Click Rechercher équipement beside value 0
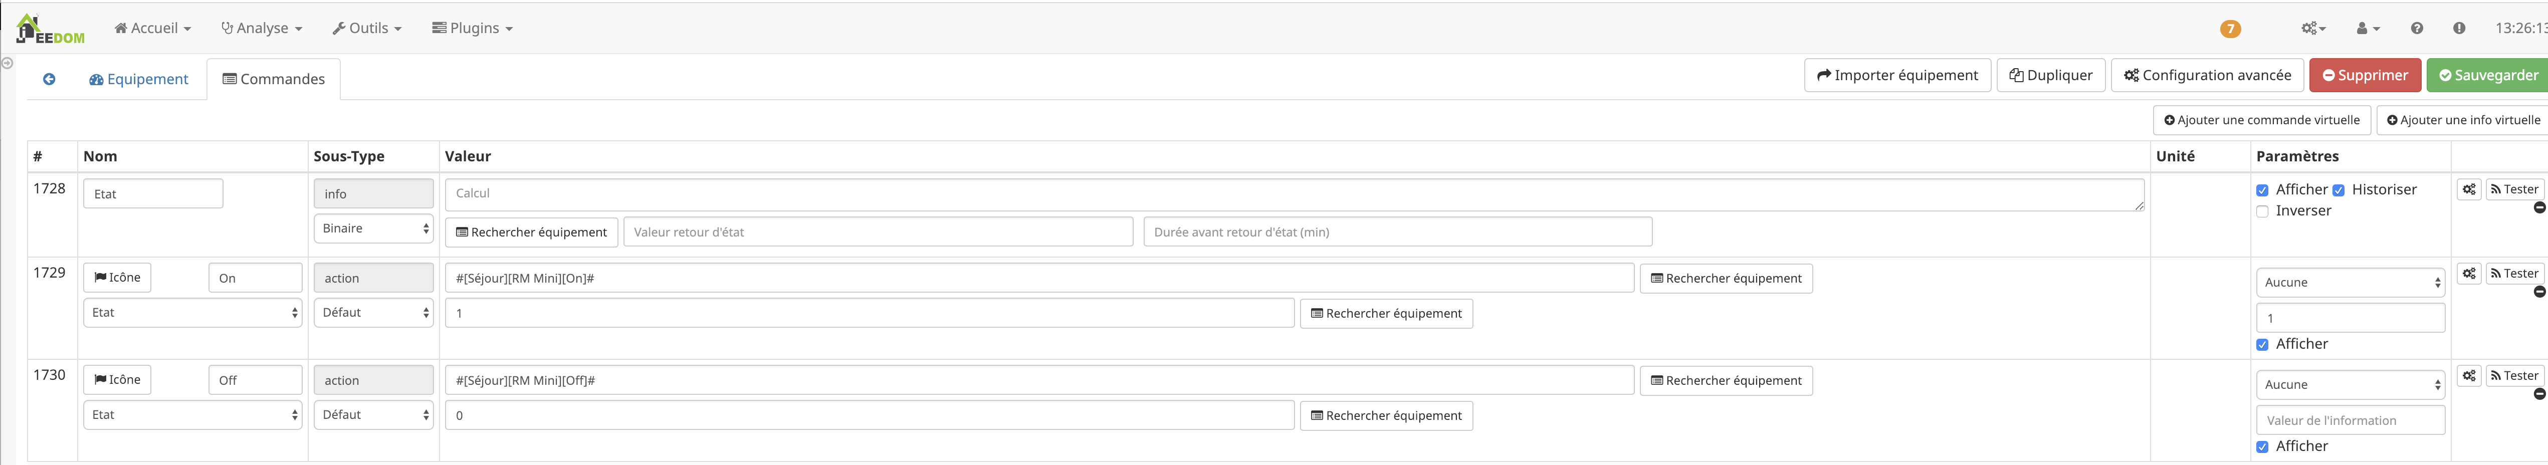The height and width of the screenshot is (465, 2548). pyautogui.click(x=1386, y=415)
